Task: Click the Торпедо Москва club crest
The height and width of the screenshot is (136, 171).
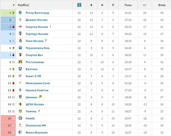Action: tap(20, 34)
